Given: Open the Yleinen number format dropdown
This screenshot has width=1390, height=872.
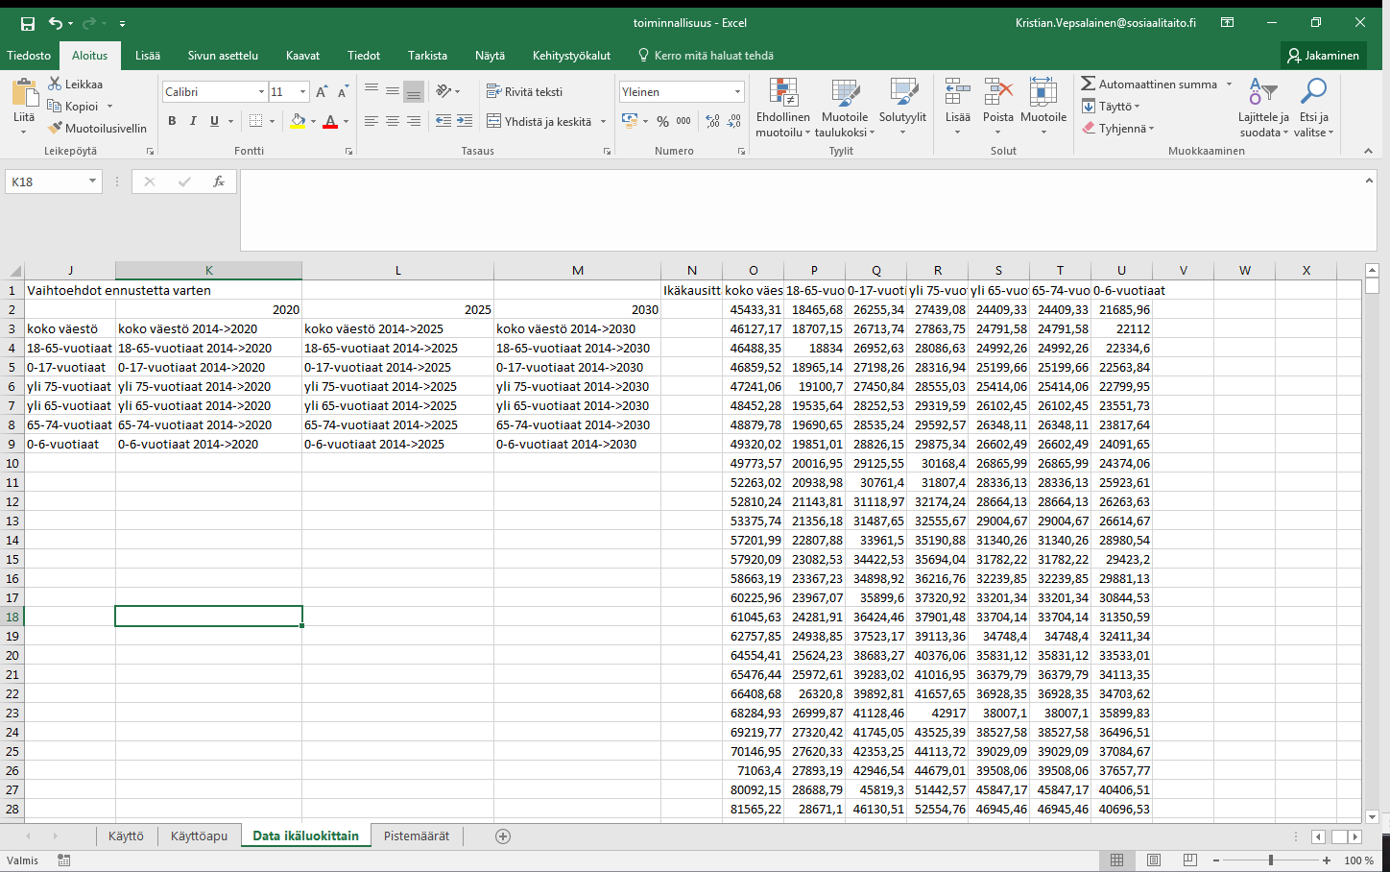Looking at the screenshot, I should (737, 91).
